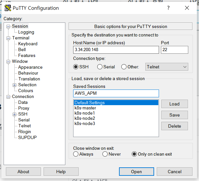The width and height of the screenshot is (199, 181).
Task: Open the Behaviour category
Action: click(x=28, y=73)
